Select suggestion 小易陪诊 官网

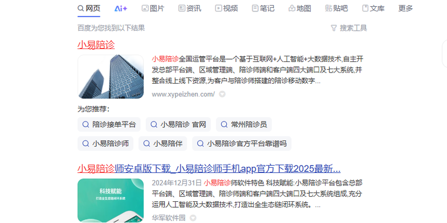[178, 124]
